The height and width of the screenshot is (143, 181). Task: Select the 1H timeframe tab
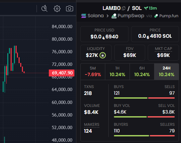pos(117,71)
